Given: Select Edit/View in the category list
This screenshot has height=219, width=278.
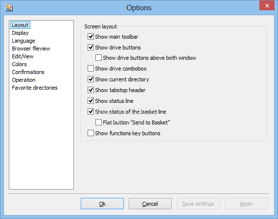Looking at the screenshot, I should pyautogui.click(x=23, y=56).
